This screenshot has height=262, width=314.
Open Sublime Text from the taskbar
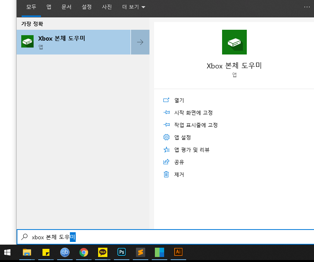tap(140, 252)
